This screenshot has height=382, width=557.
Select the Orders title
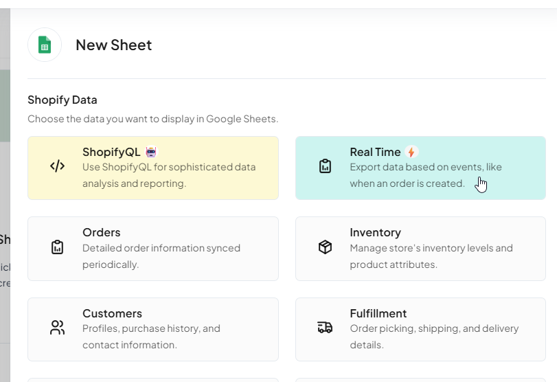tap(101, 232)
